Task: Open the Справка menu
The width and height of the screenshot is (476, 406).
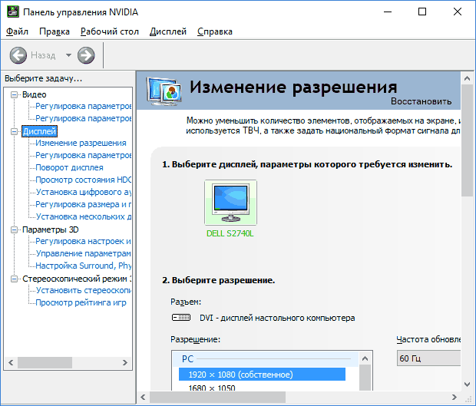Action: point(215,31)
